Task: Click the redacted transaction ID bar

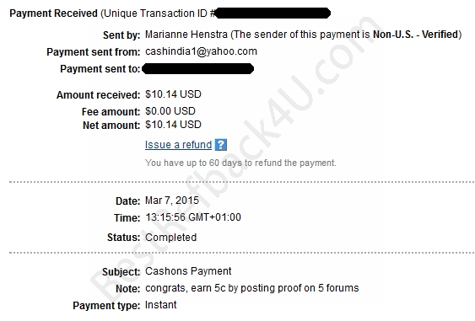Action: click(273, 13)
